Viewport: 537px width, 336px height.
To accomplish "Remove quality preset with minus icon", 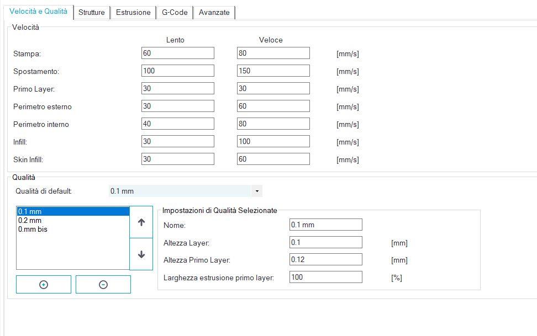I will 103,284.
